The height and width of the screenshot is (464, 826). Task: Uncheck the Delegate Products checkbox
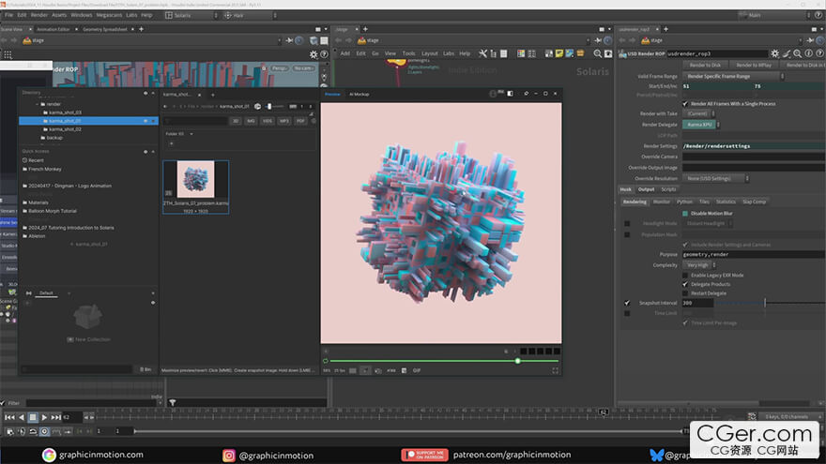point(687,283)
